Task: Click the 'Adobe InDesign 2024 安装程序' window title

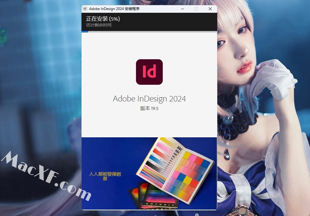Action: coord(114,9)
